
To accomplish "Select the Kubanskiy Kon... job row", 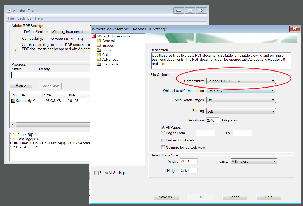I will point(50,101).
